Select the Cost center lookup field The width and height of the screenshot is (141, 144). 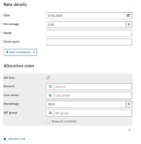93,96
